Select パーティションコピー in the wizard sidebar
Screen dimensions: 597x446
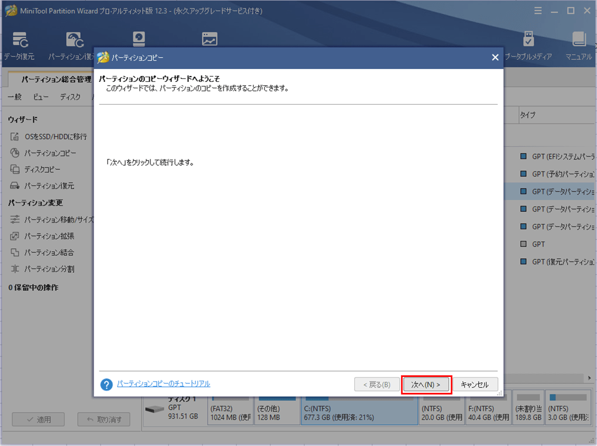[43, 153]
